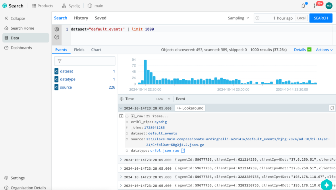This screenshot has width=336, height=190.
Task: Click the fields filter input box
Action: (x=85, y=61)
